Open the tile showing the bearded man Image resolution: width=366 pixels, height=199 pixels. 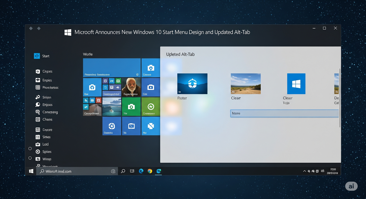pos(131,87)
